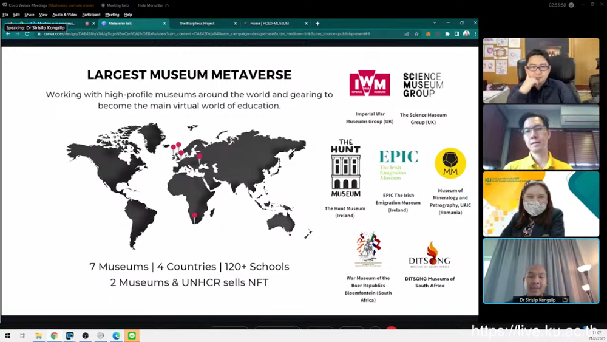Select Dr Sirisilp Kongsilp's video tile
The image size is (607, 342).
click(541, 271)
